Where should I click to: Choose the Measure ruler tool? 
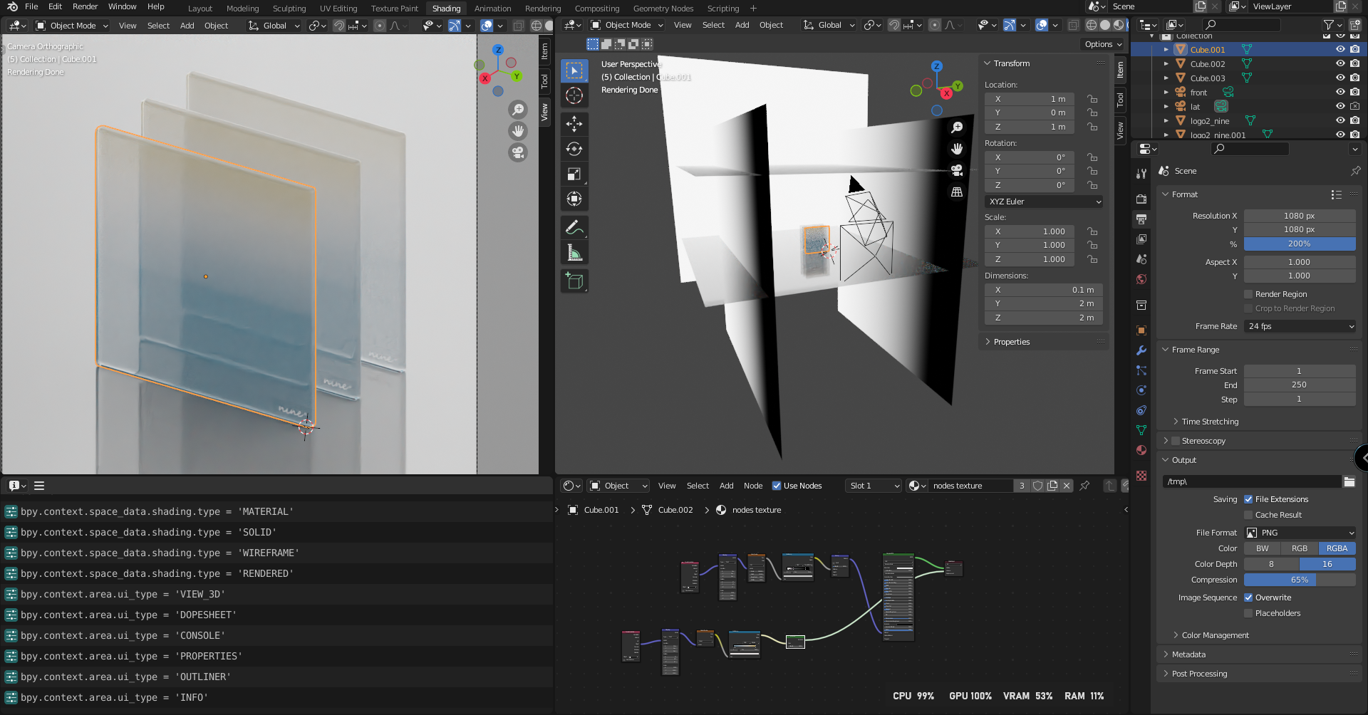pos(574,253)
